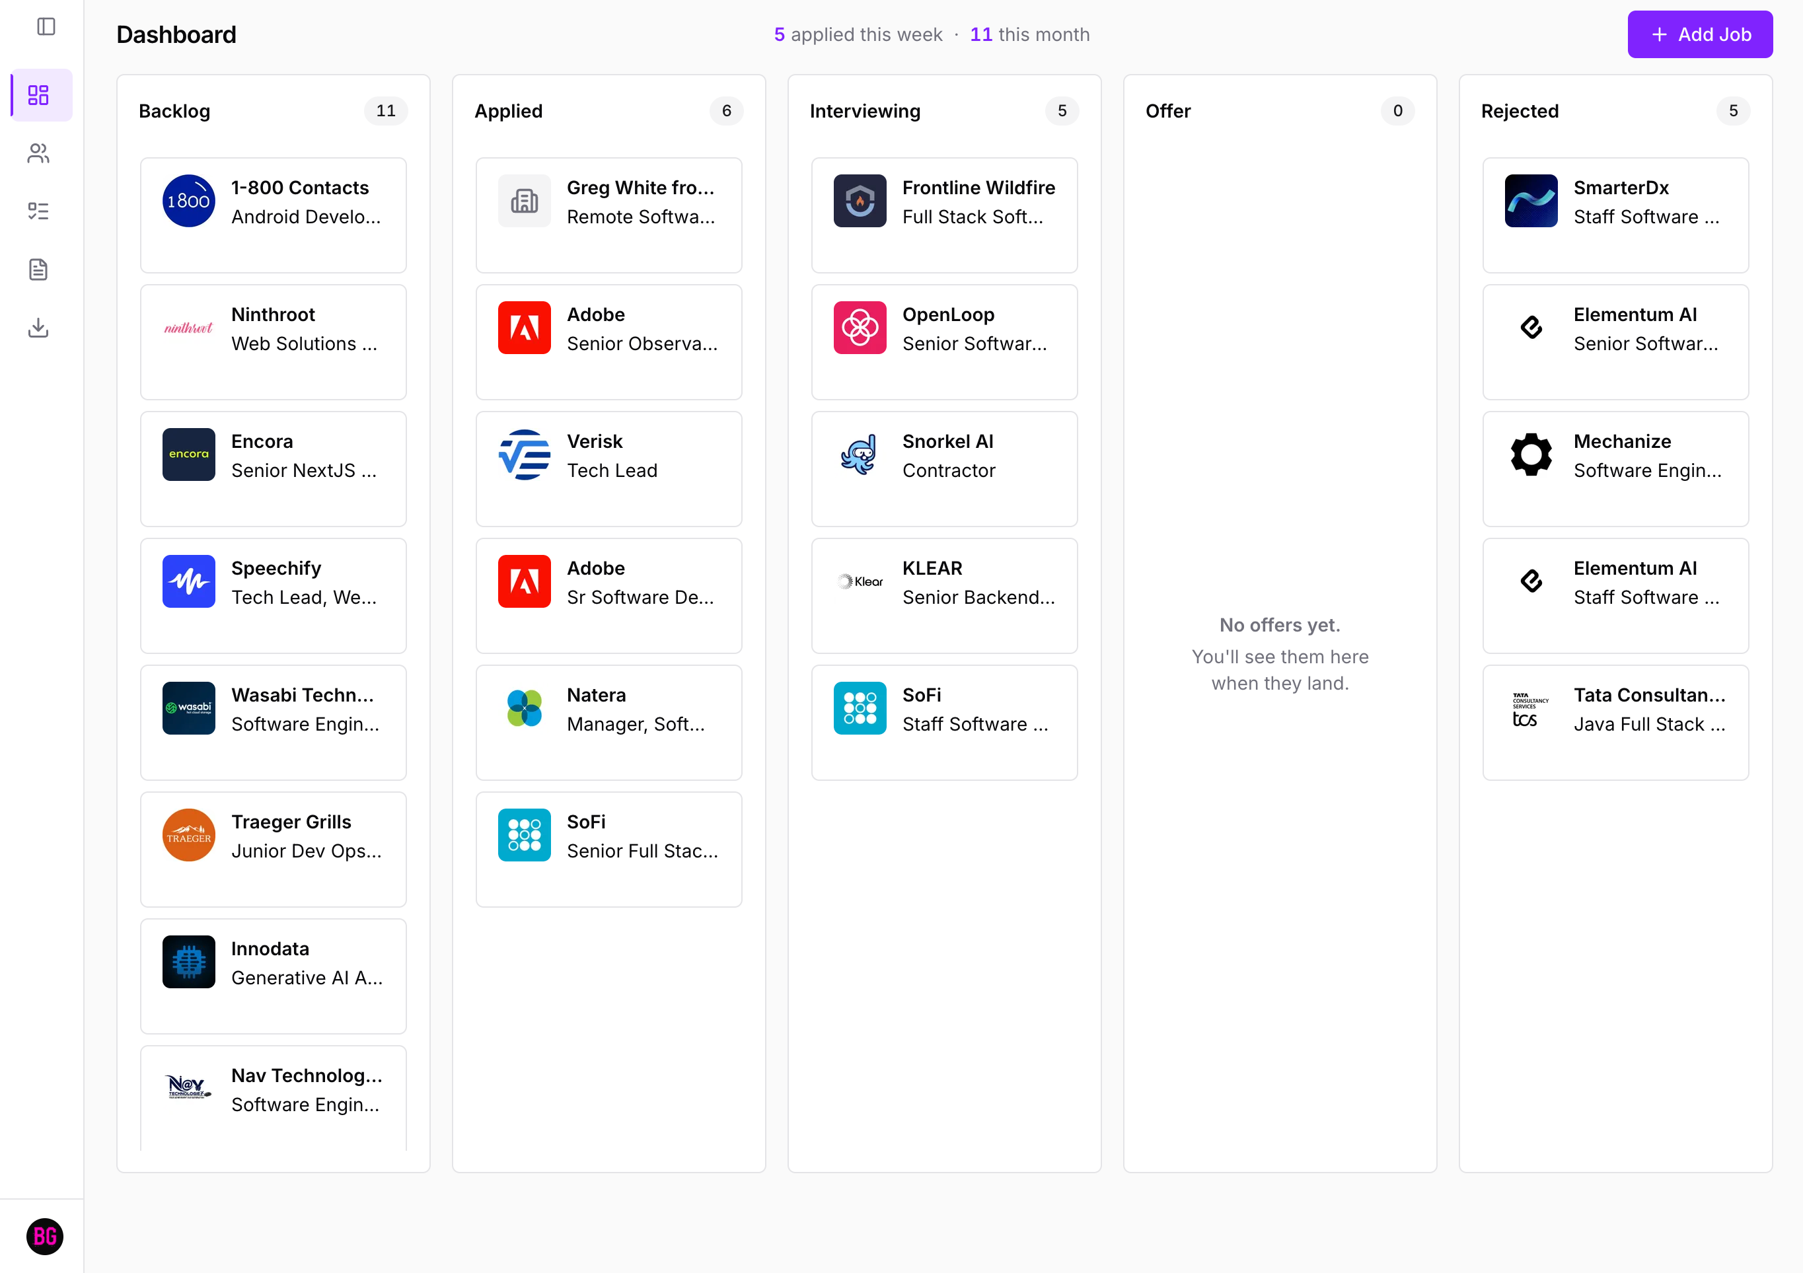
Task: Open SoFi Senior Full Stac... job
Action: point(608,850)
